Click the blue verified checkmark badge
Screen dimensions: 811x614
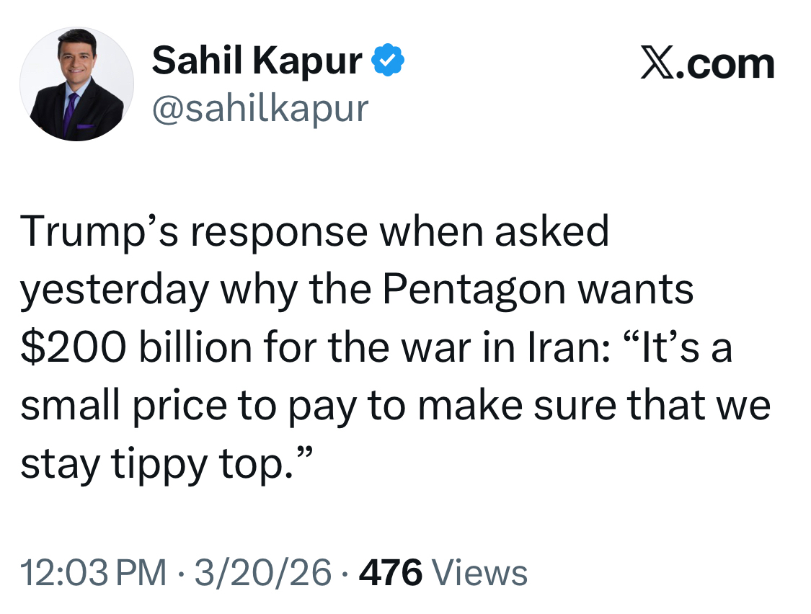click(x=388, y=61)
